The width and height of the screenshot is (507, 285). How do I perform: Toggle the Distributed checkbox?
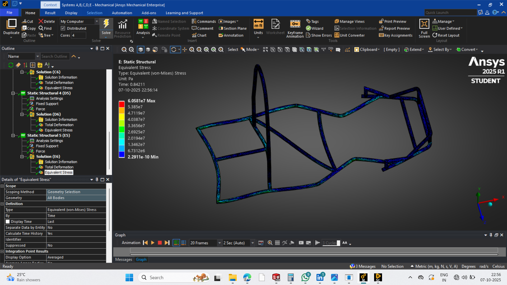coord(63,28)
